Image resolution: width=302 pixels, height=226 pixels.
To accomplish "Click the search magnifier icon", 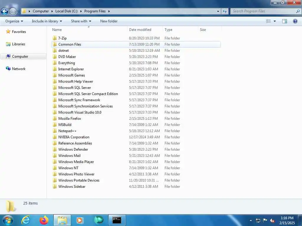I will [x=298, y=11].
